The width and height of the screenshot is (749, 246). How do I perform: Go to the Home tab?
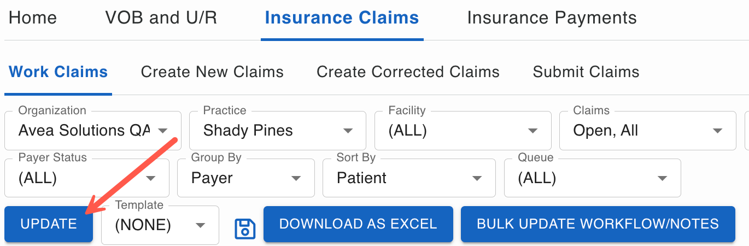[33, 18]
